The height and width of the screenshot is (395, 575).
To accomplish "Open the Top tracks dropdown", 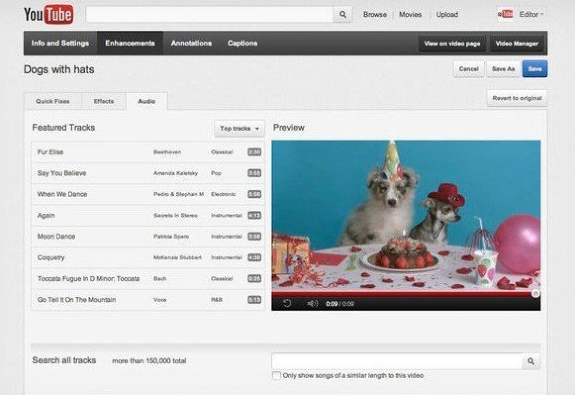I will 239,128.
